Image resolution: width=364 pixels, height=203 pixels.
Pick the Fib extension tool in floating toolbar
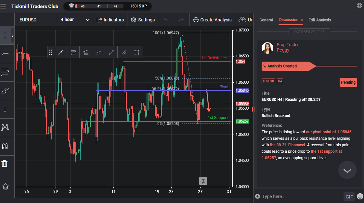(x=86, y=53)
